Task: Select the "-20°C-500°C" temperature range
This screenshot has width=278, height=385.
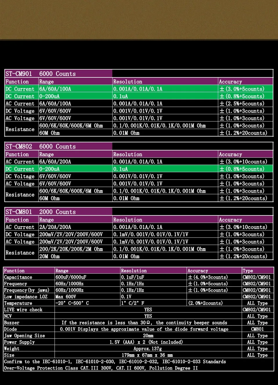Action: pyautogui.click(x=72, y=303)
